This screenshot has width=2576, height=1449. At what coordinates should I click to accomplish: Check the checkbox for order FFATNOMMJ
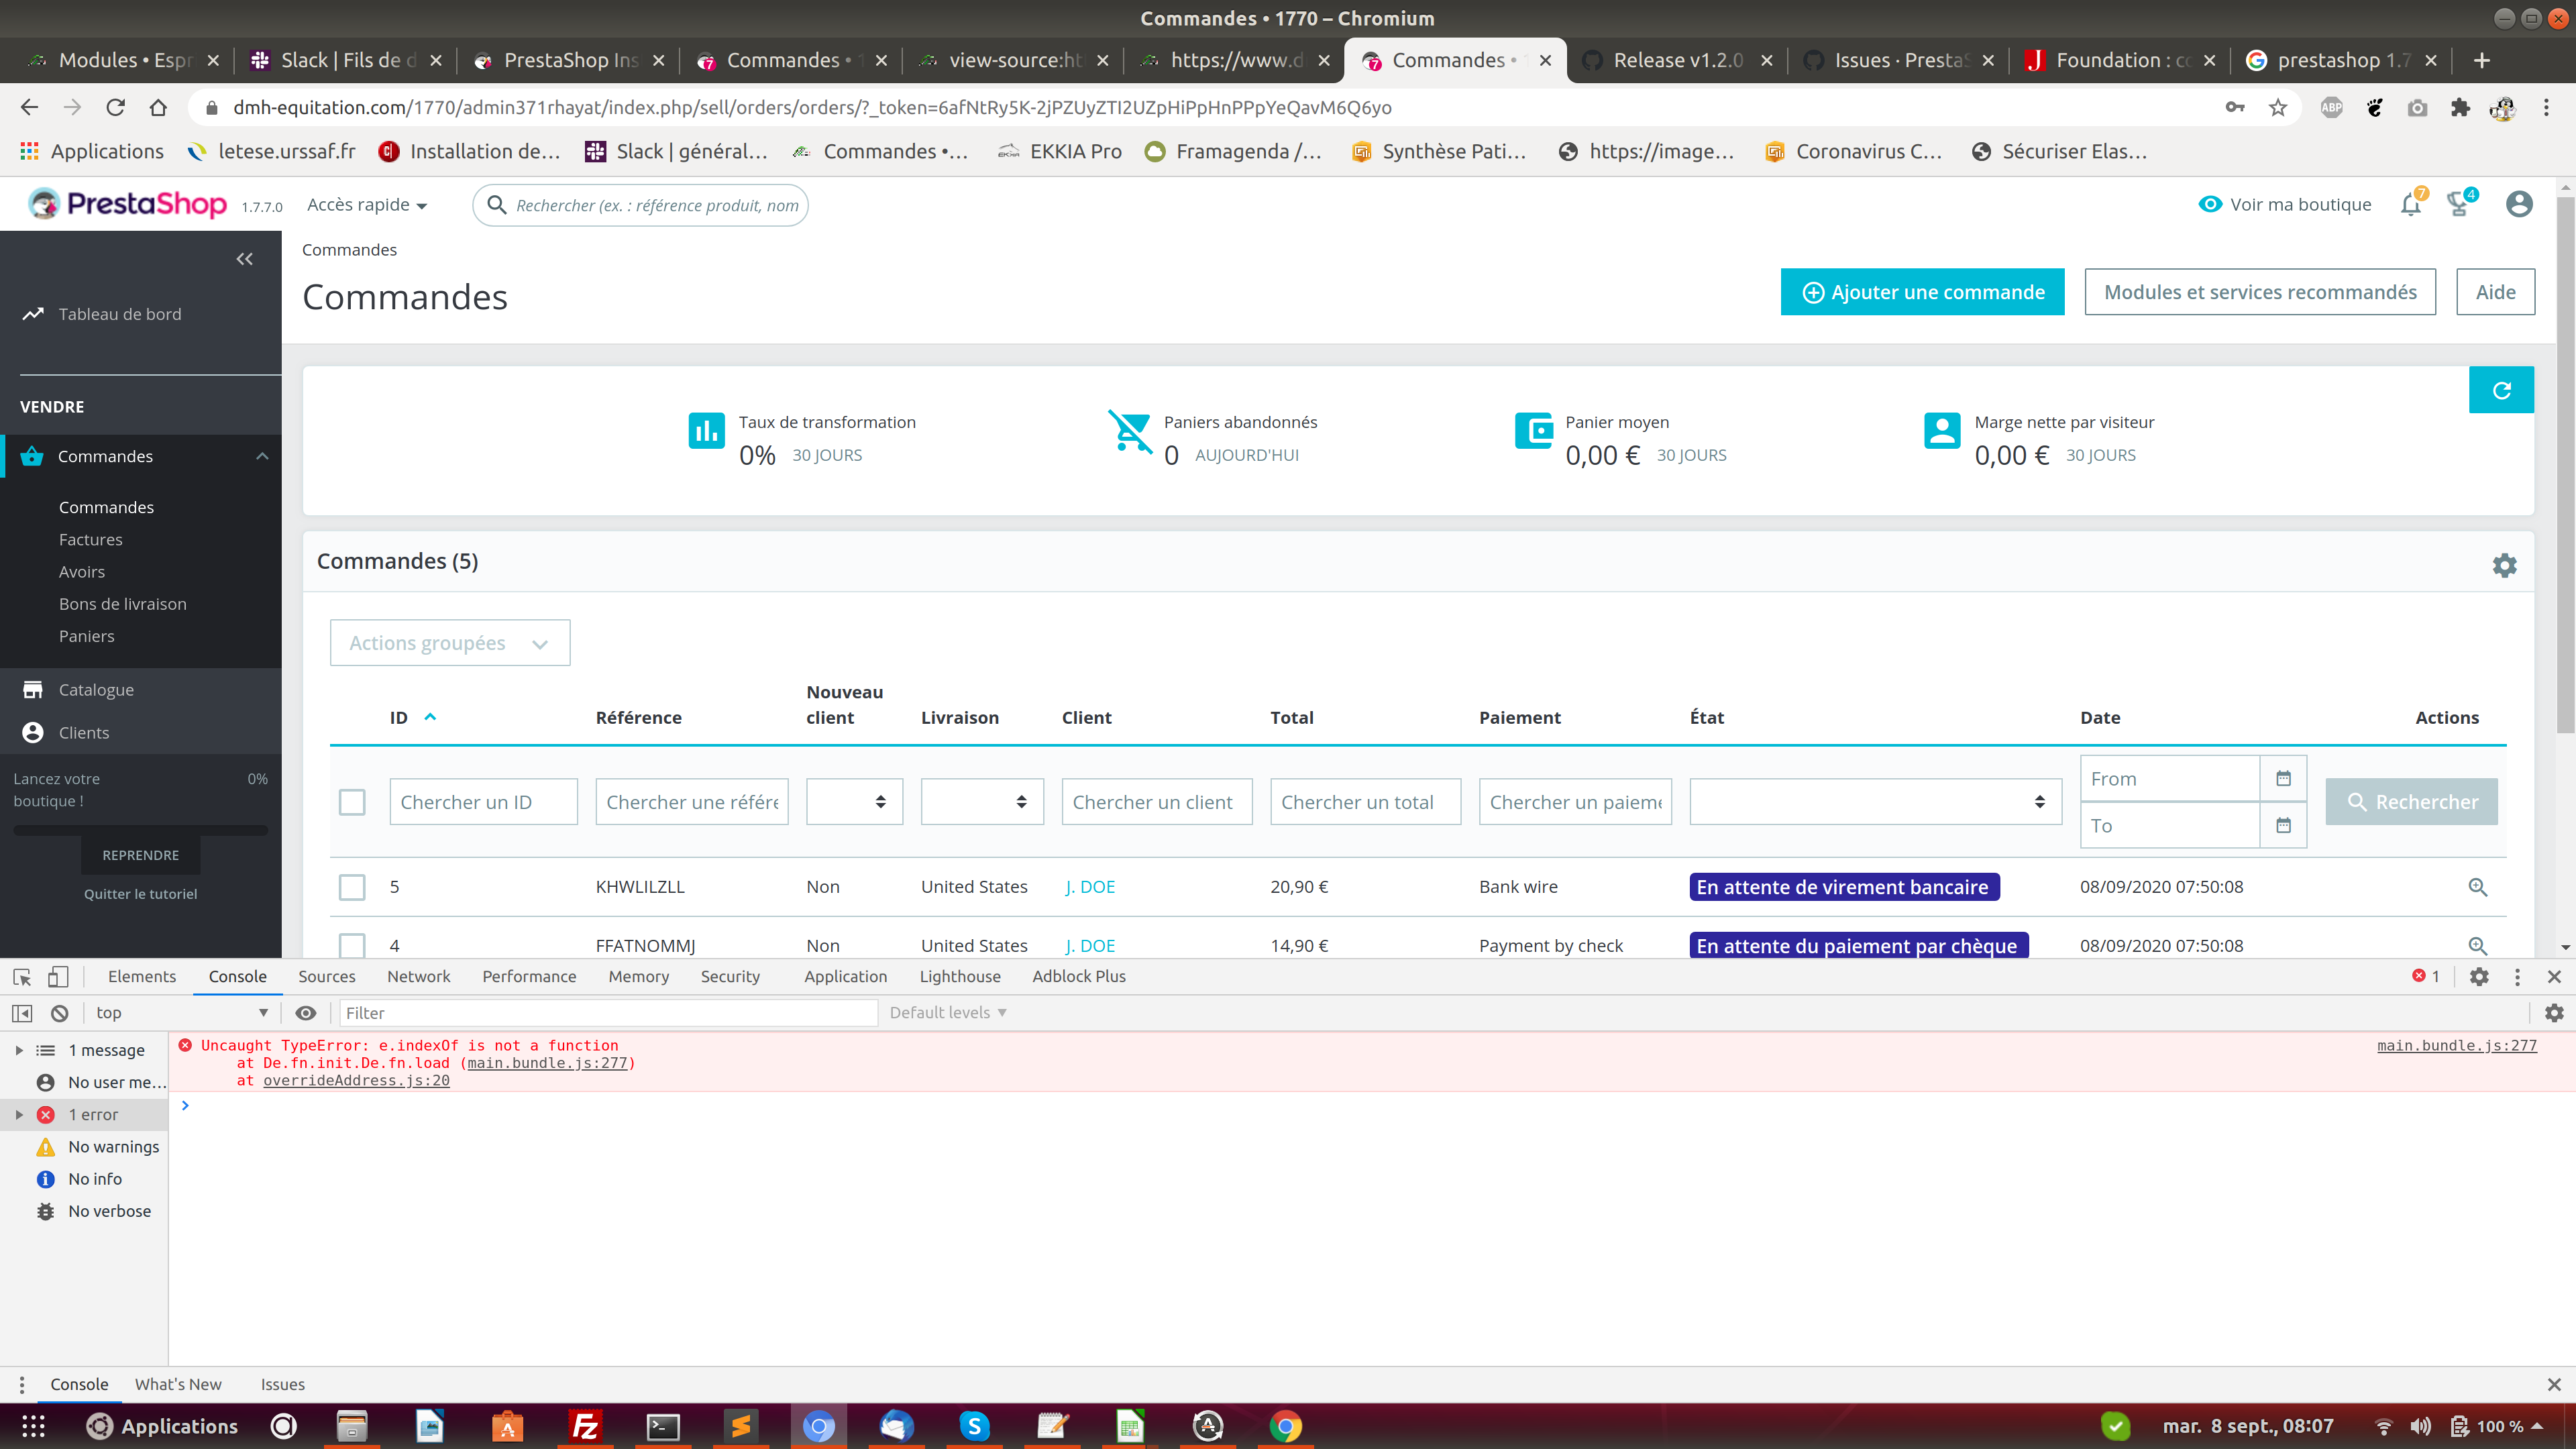352,946
